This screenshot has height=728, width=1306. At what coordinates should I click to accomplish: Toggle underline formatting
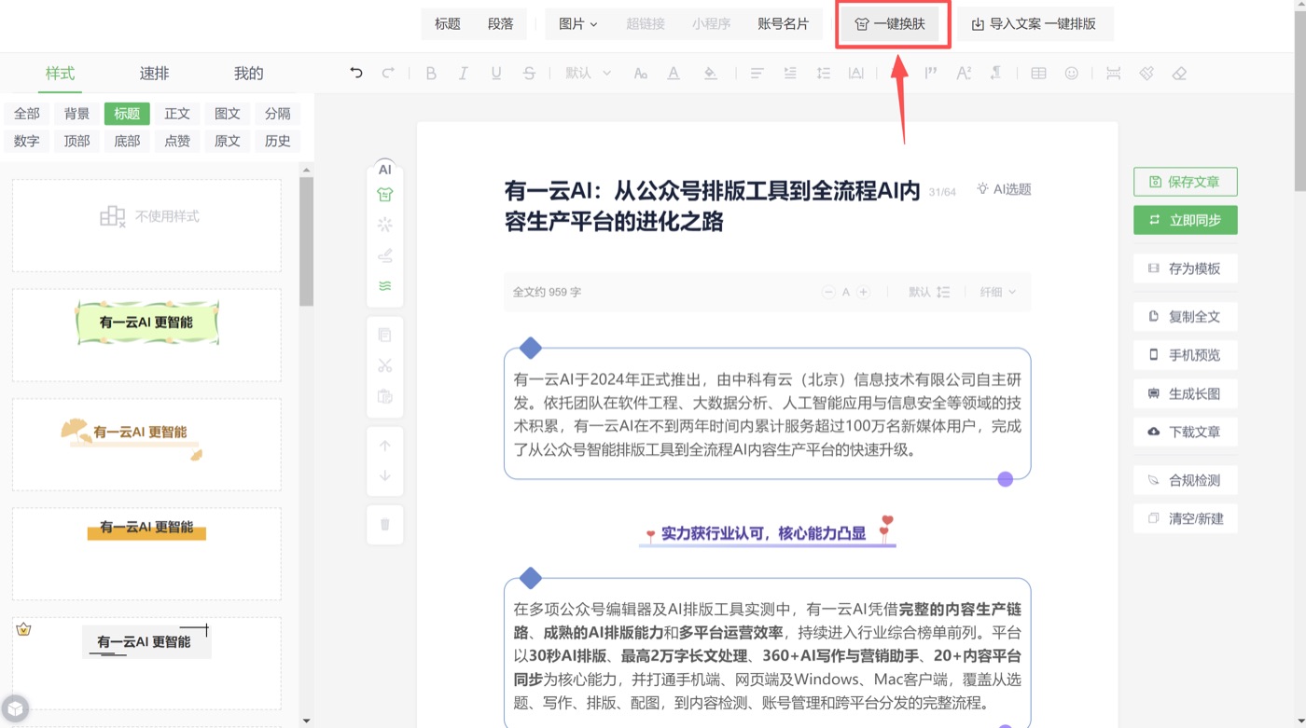[x=496, y=73]
